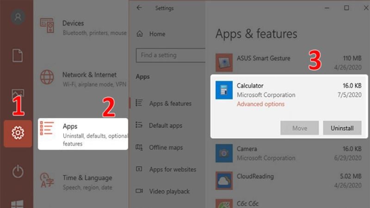The image size is (370, 208).
Task: Click the 5.02 MB size value
Action: (351, 176)
